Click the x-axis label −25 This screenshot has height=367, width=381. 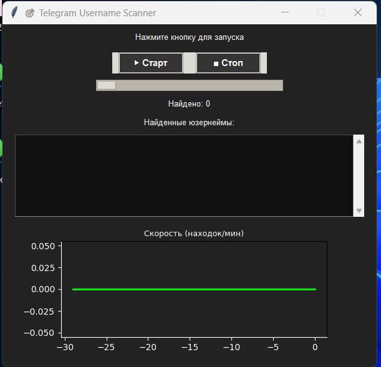coord(106,347)
